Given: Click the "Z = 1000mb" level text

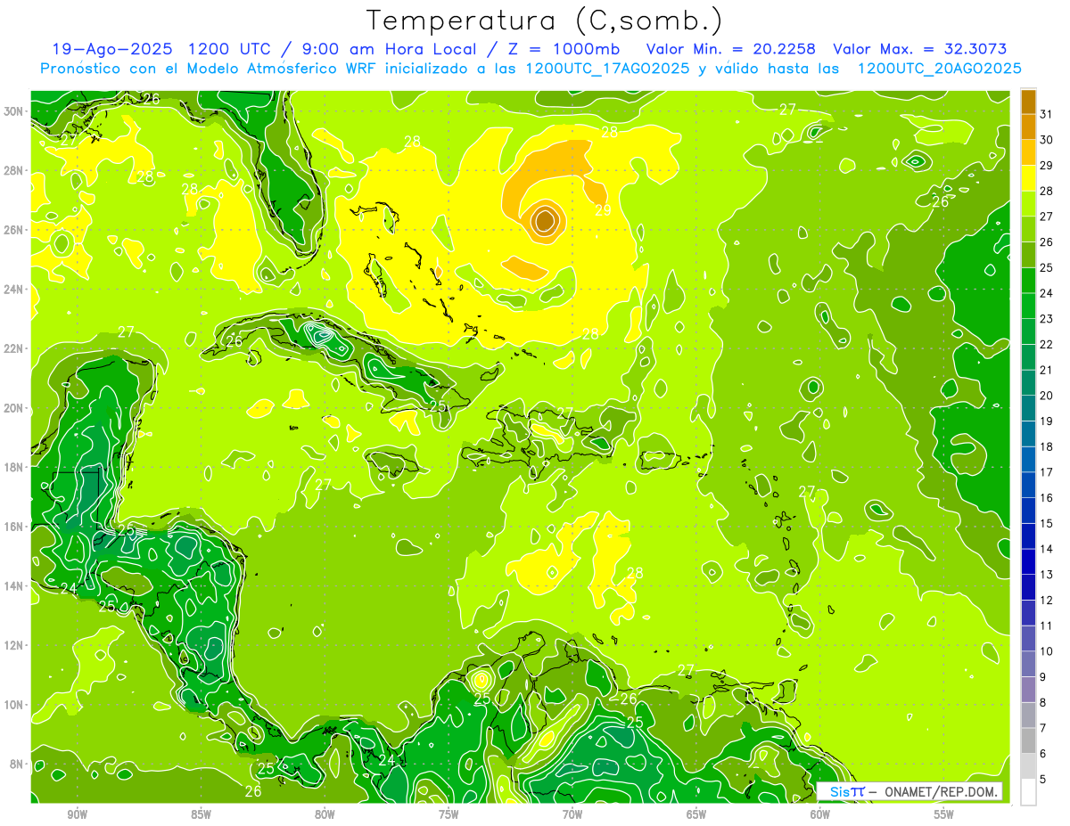Looking at the screenshot, I should (x=563, y=49).
